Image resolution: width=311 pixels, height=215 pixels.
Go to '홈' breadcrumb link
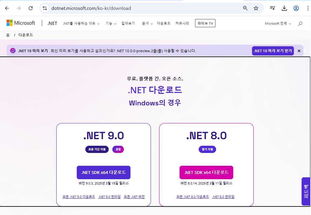tap(8, 35)
